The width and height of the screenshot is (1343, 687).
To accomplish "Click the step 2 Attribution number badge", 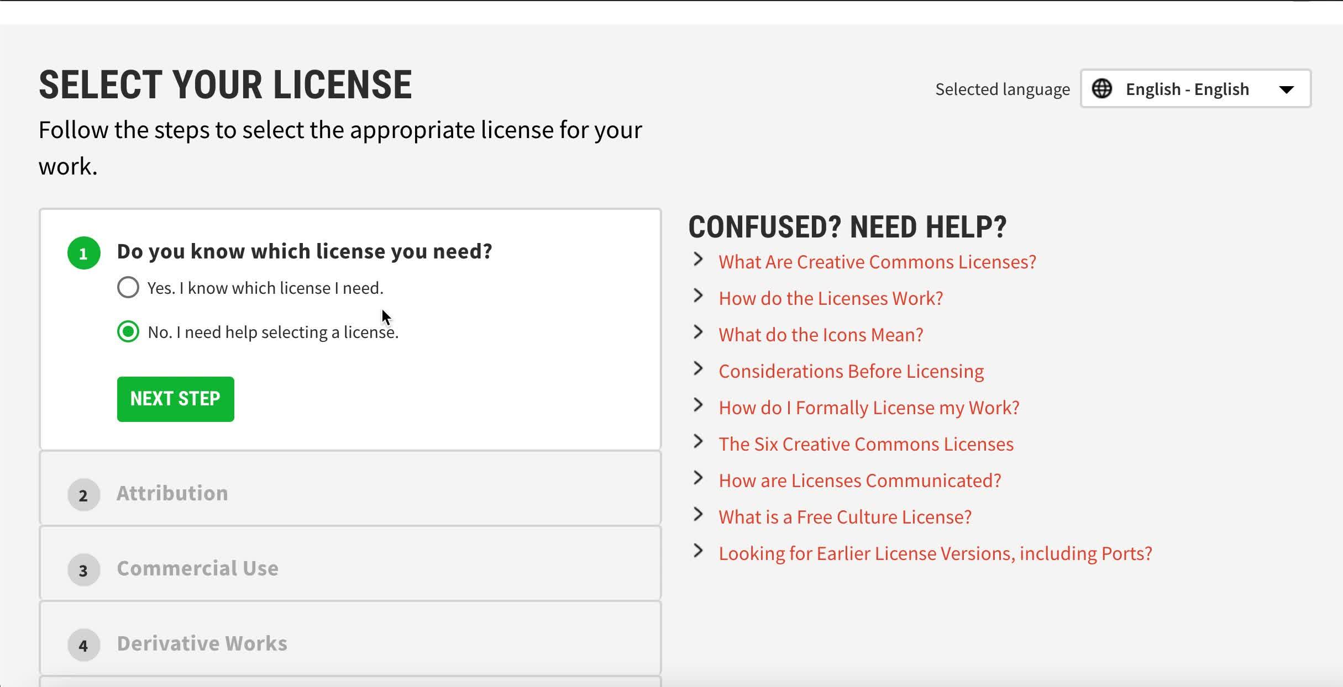I will [x=83, y=495].
